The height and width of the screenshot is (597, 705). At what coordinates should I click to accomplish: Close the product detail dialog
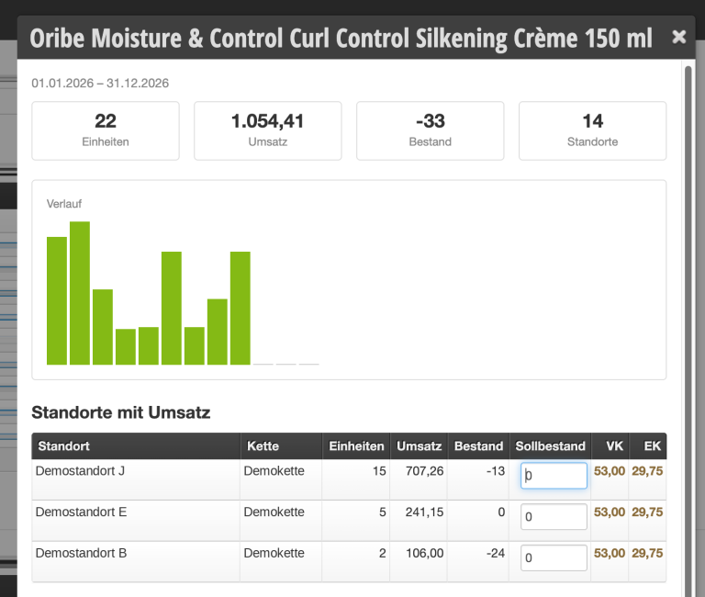678,37
